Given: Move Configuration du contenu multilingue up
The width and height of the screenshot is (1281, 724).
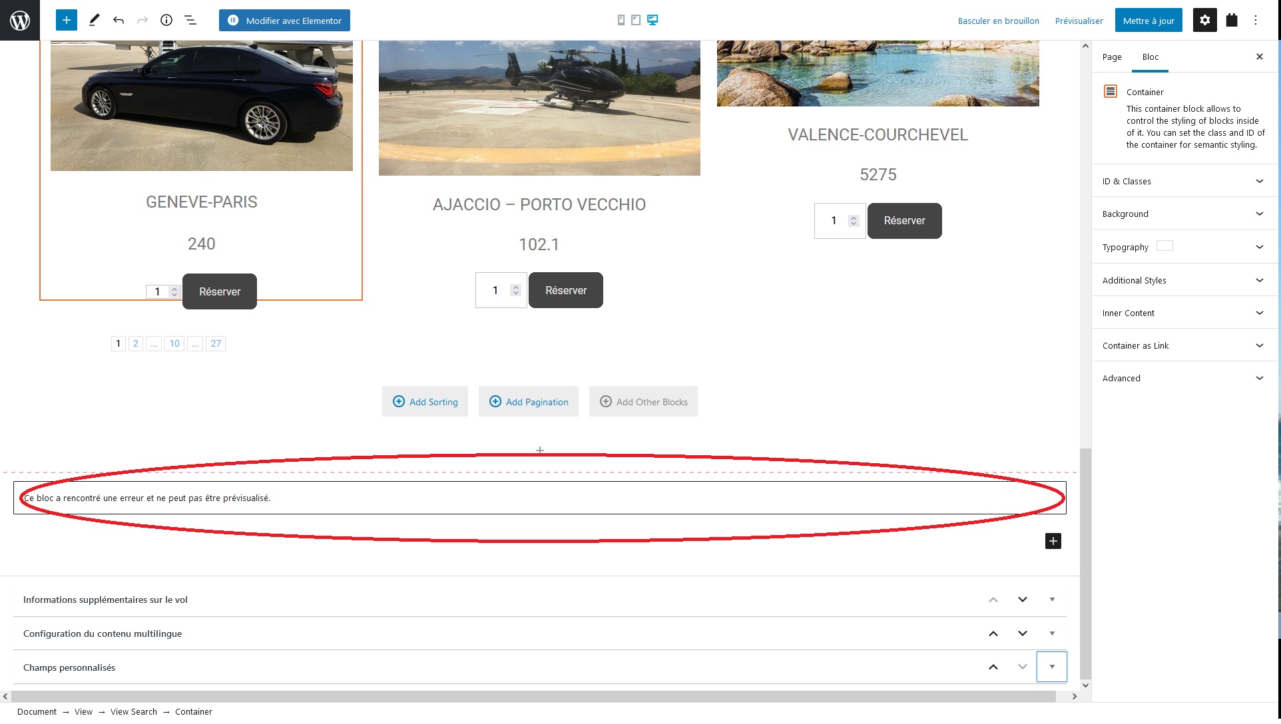Looking at the screenshot, I should (993, 633).
